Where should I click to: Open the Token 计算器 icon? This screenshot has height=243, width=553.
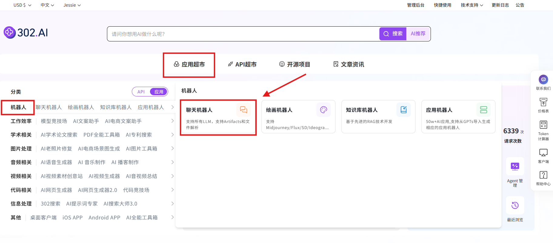[x=543, y=125]
